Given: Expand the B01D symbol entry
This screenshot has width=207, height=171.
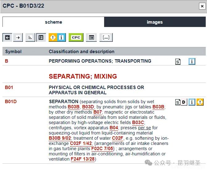Looking at the screenshot, I should [x=11, y=102].
